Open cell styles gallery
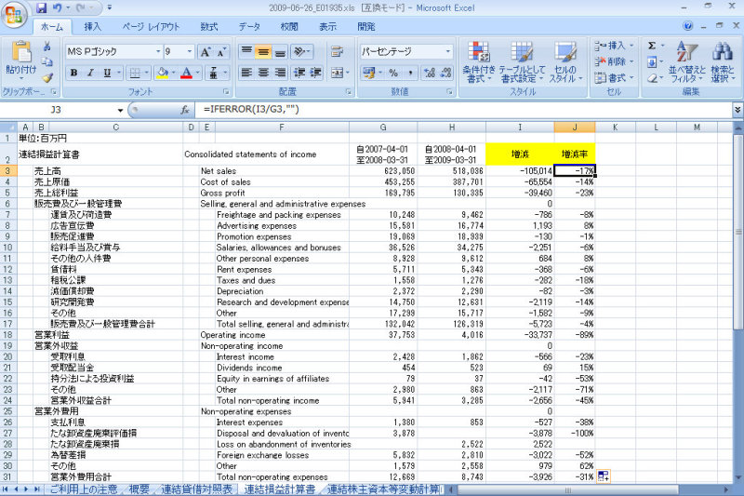Image resolution: width=744 pixels, height=496 pixels. [x=565, y=62]
